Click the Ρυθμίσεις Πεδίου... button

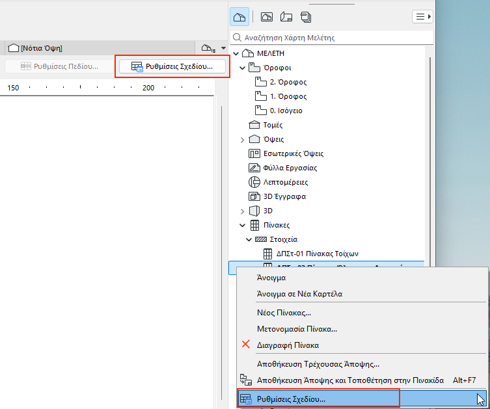tap(59, 66)
